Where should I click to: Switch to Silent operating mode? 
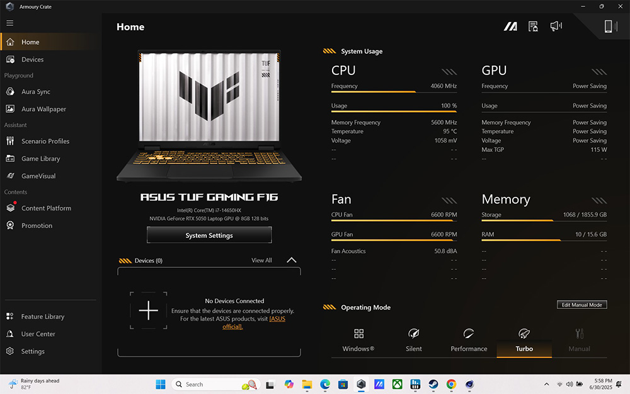click(414, 340)
